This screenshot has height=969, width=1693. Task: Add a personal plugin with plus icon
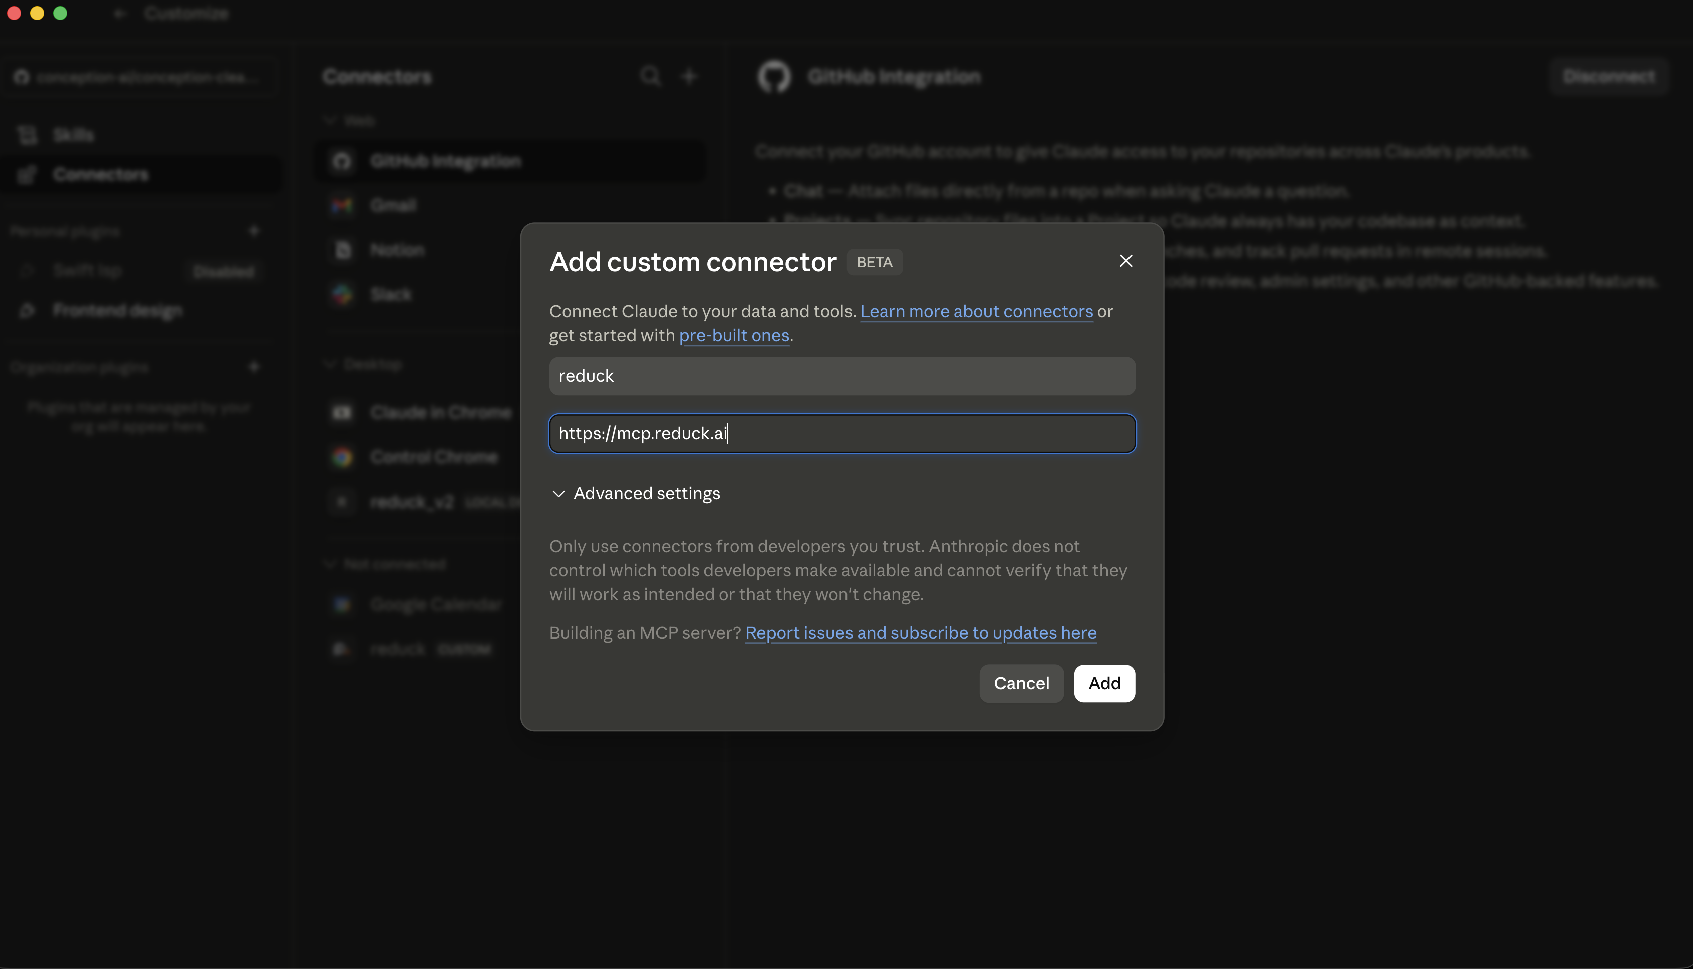(254, 231)
